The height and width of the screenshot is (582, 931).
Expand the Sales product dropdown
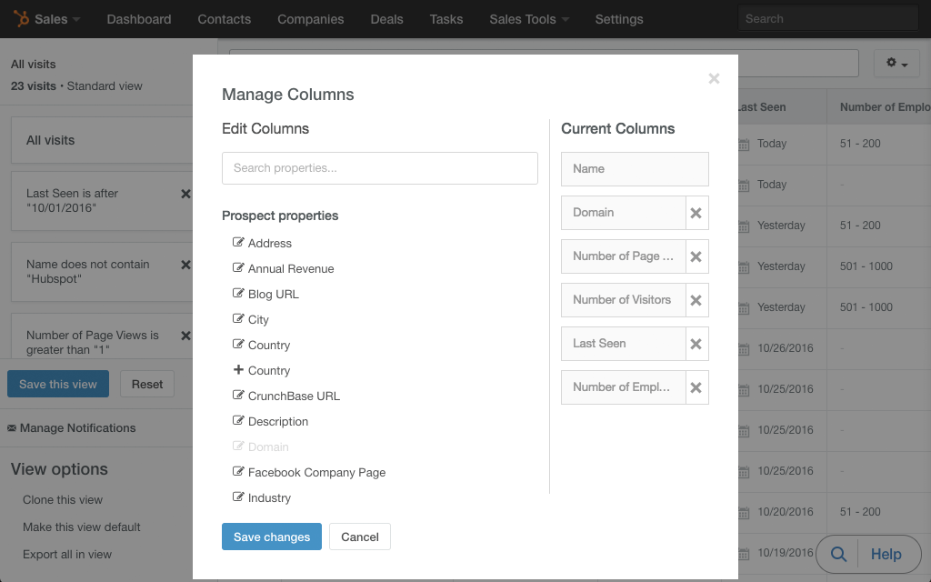(57, 19)
